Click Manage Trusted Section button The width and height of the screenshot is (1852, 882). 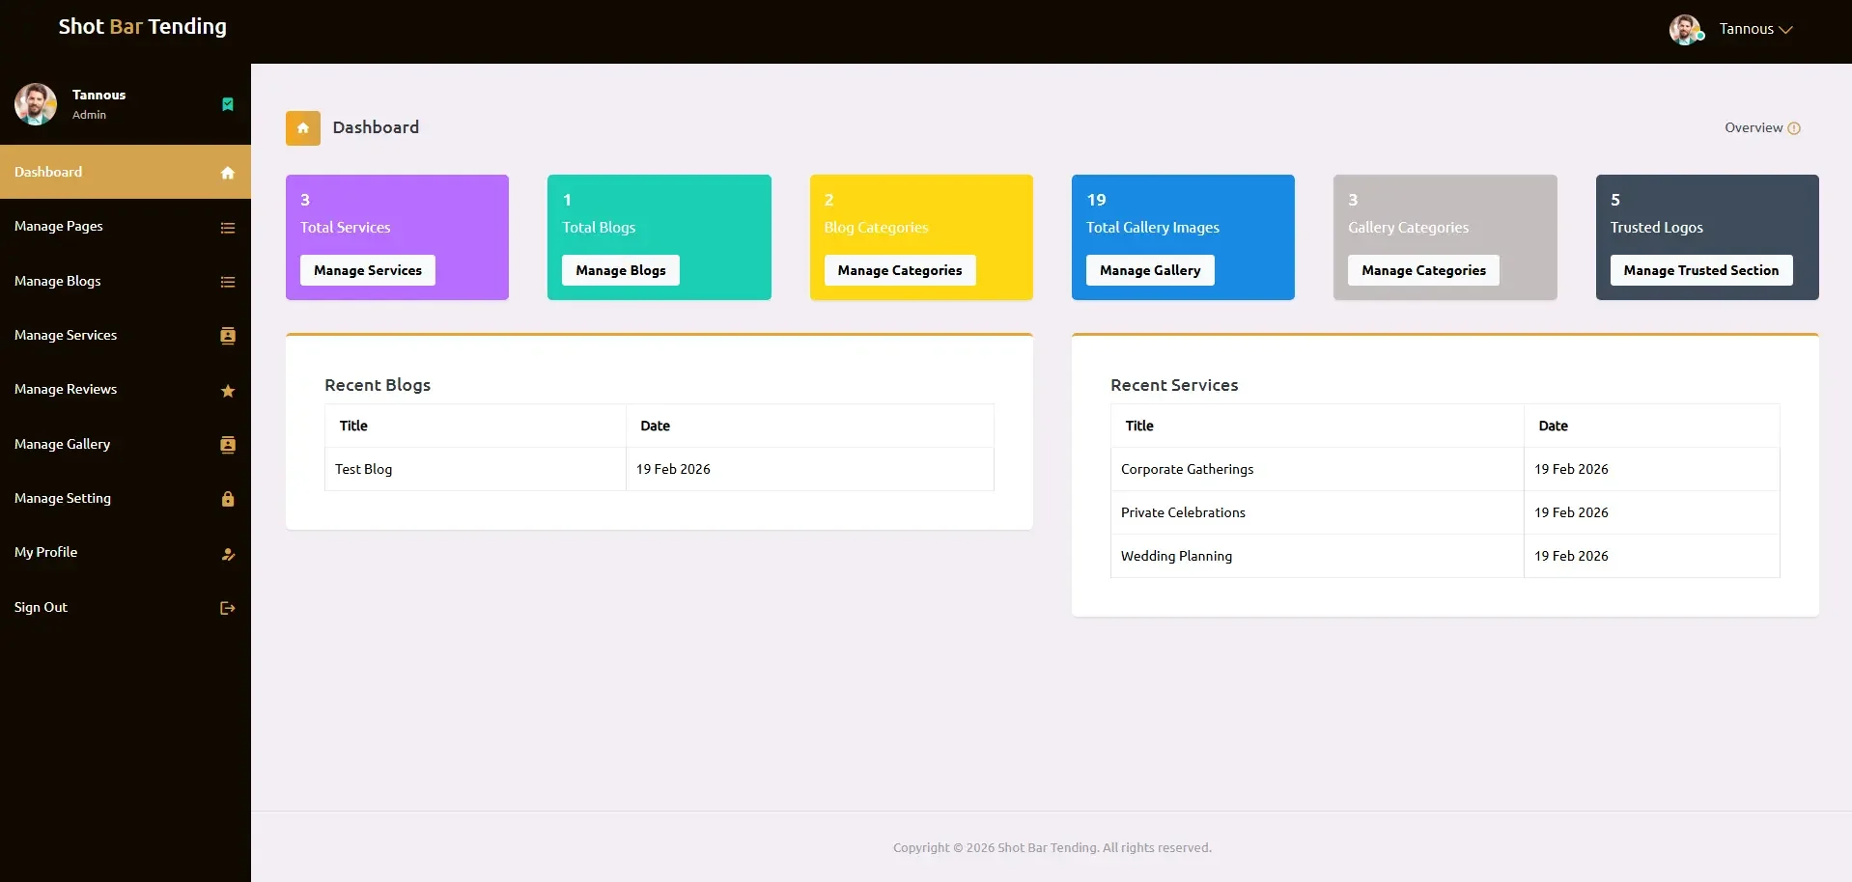coord(1700,270)
